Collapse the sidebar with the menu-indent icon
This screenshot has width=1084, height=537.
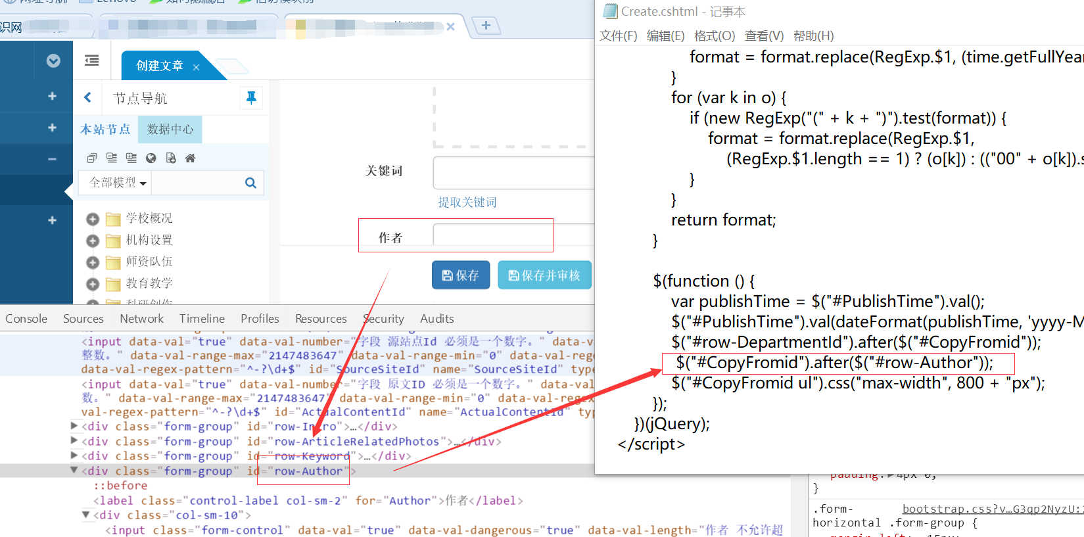pyautogui.click(x=92, y=60)
